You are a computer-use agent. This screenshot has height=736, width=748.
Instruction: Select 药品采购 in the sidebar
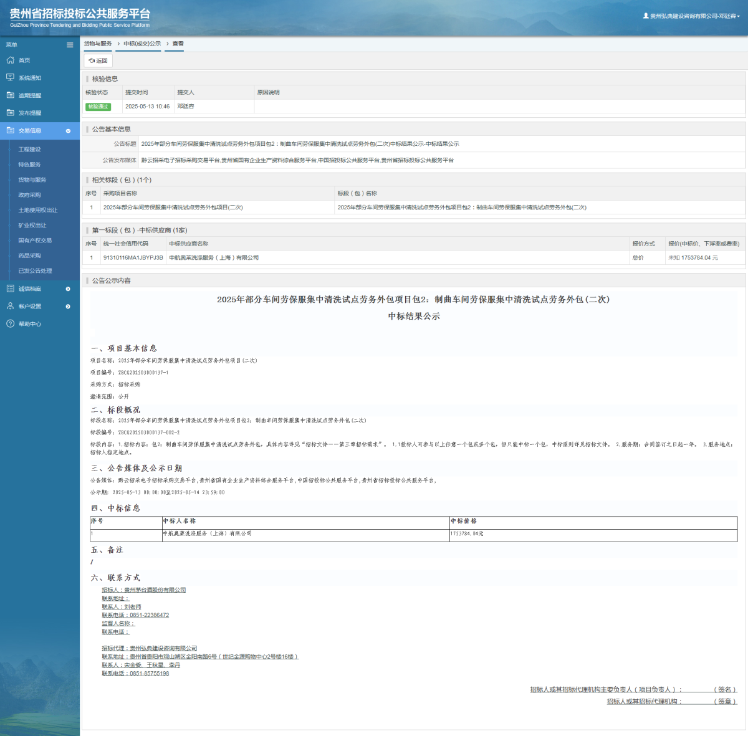pyautogui.click(x=29, y=256)
